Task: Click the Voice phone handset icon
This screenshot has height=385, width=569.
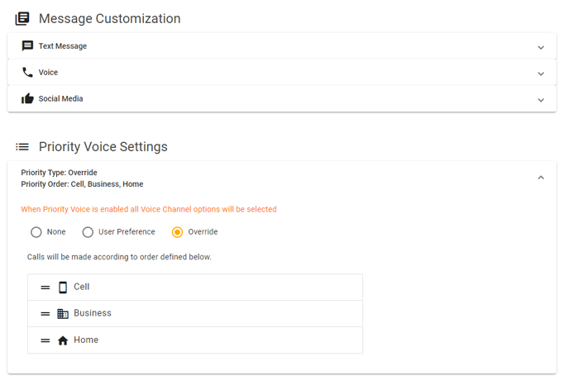Action: click(x=27, y=72)
